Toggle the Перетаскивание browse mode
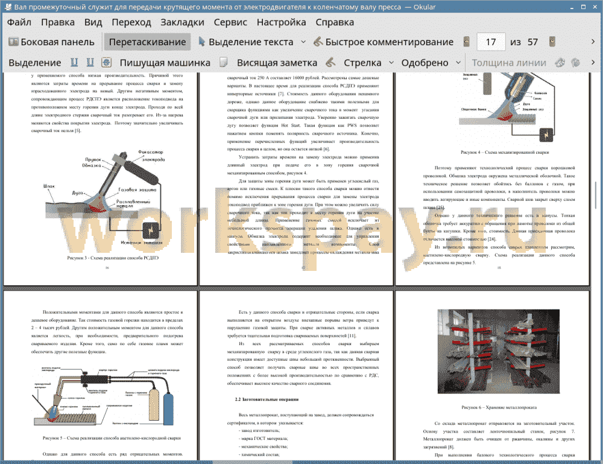Image resolution: width=603 pixels, height=464 pixels. 147,42
